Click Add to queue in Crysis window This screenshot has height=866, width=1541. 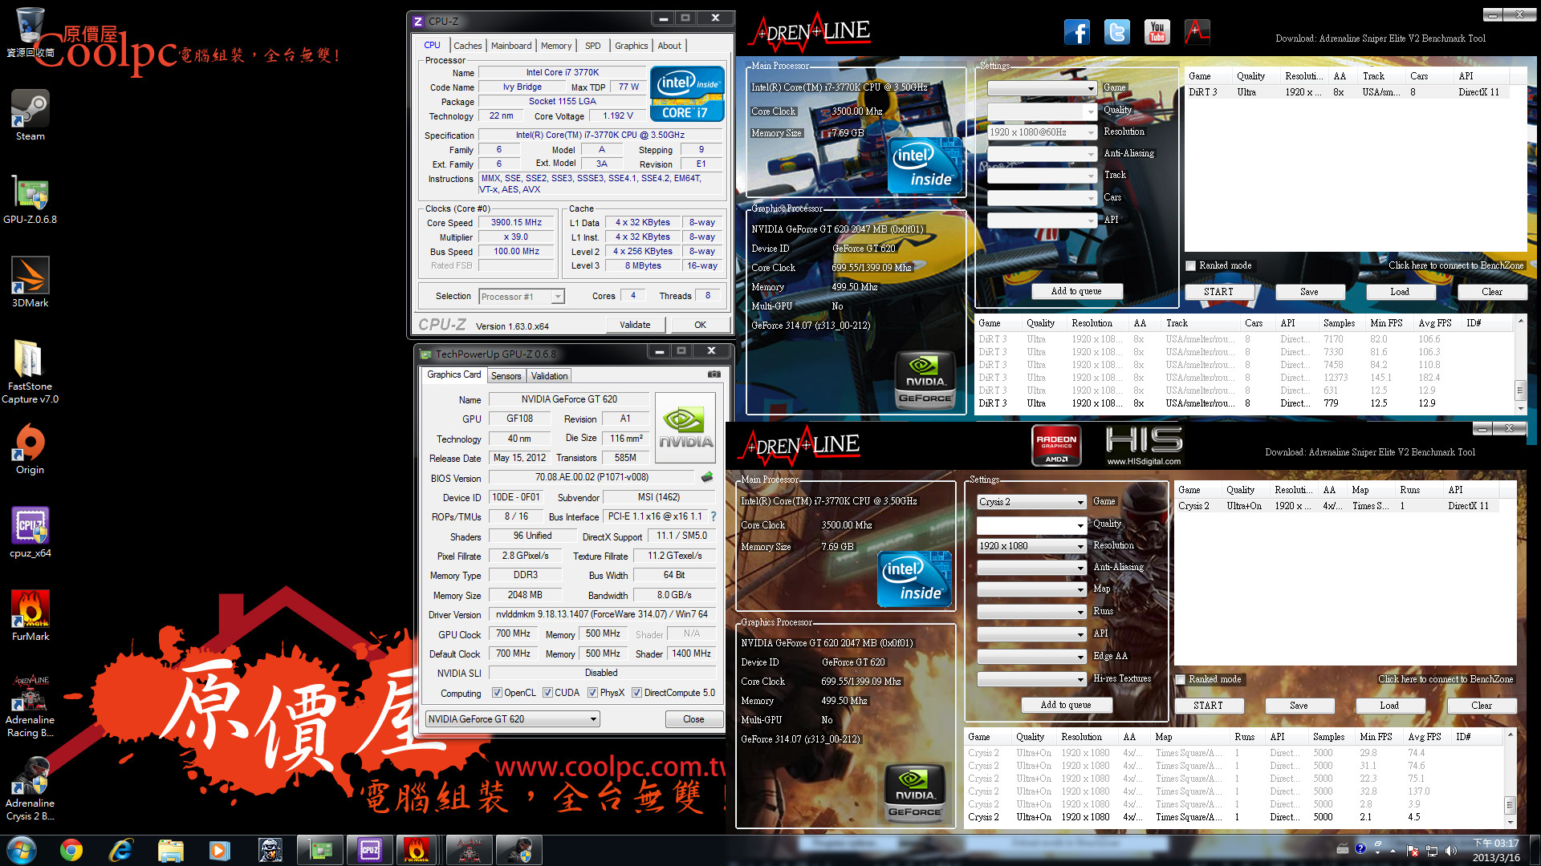[x=1066, y=705]
